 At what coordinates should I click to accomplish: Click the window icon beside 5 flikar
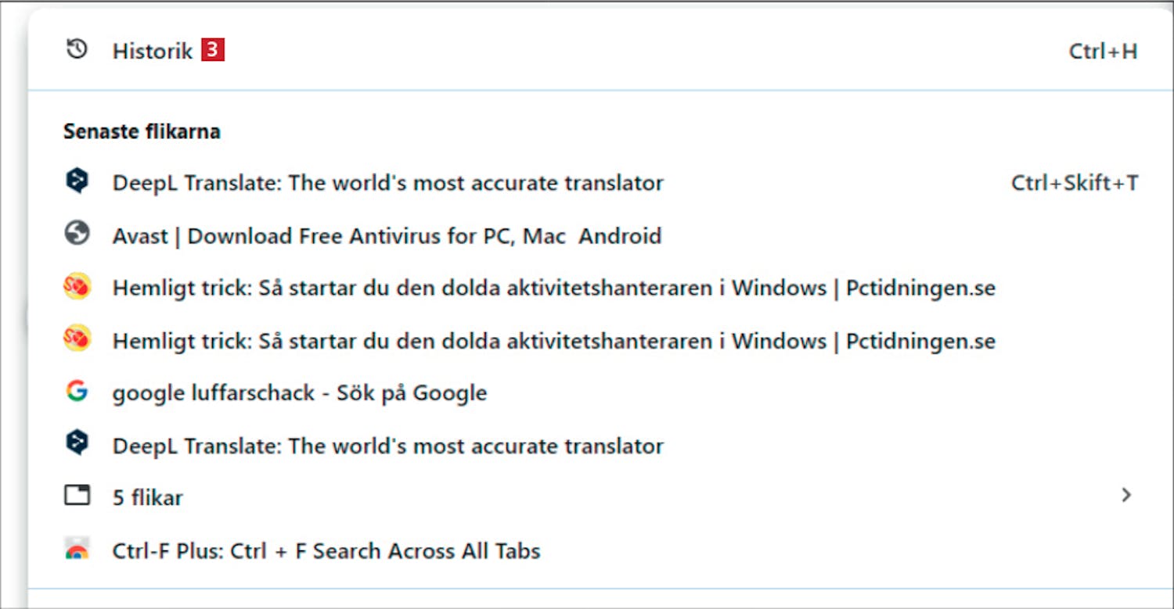click(x=77, y=496)
